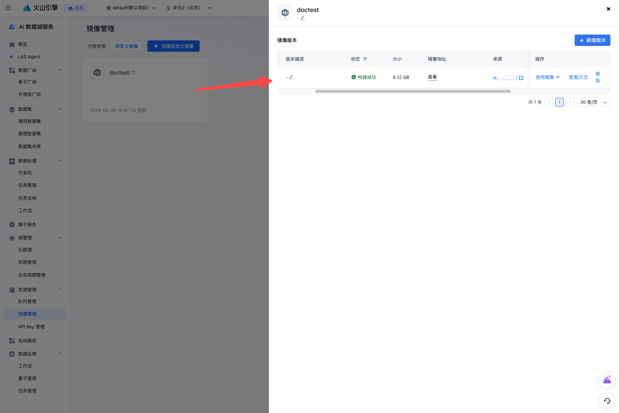Click the 创建自定义镜像 button
Image resolution: width=619 pixels, height=413 pixels.
[174, 46]
